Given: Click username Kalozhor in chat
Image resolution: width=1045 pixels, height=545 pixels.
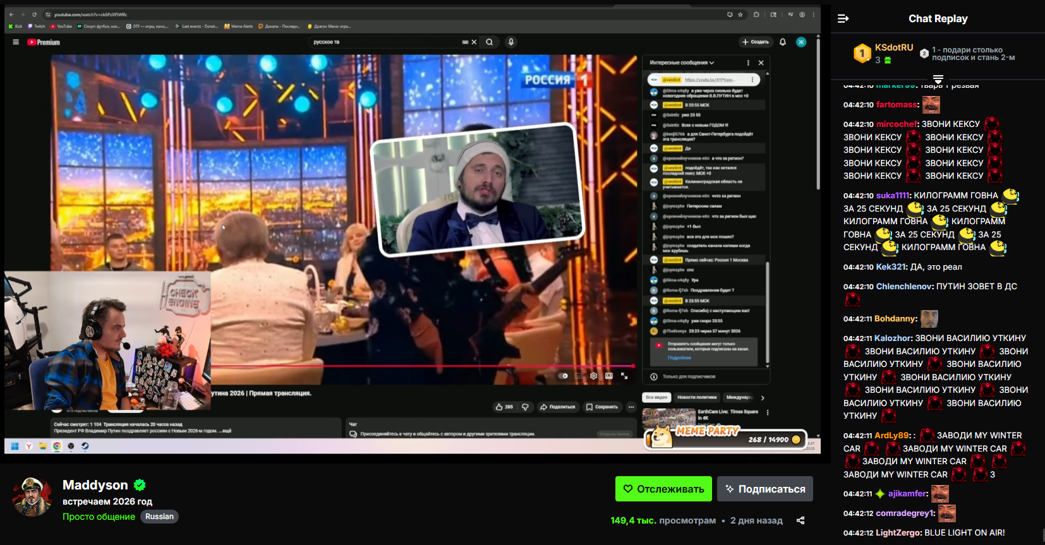Looking at the screenshot, I should click(x=893, y=338).
